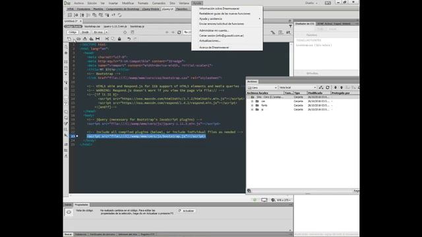Switch to the Propiedades tab
The image size is (422, 237).
(x=81, y=205)
